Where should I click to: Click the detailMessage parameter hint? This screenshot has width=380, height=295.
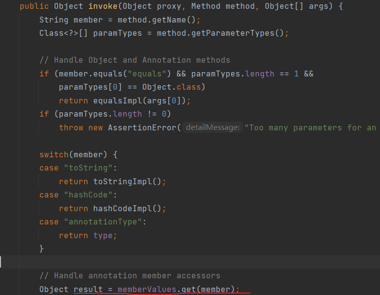[x=212, y=127]
